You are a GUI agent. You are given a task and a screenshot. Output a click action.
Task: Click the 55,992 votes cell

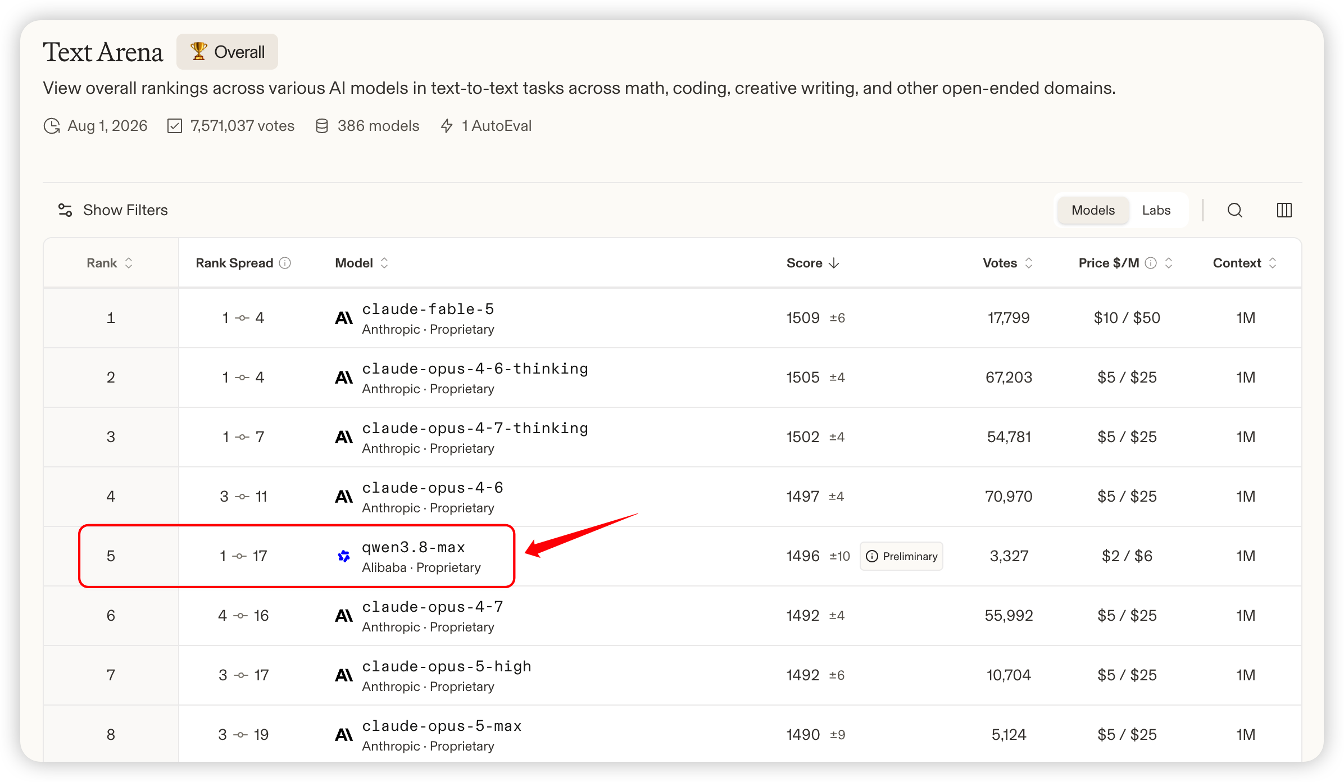1009,616
